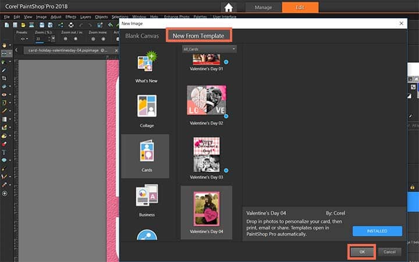Click the Save icon in the toolbar
This screenshot has height=262, width=419.
click(x=42, y=25)
